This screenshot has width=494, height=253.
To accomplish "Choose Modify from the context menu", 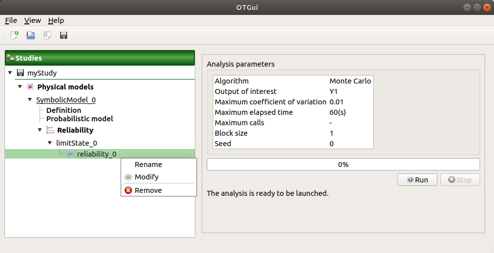I will pos(147,177).
